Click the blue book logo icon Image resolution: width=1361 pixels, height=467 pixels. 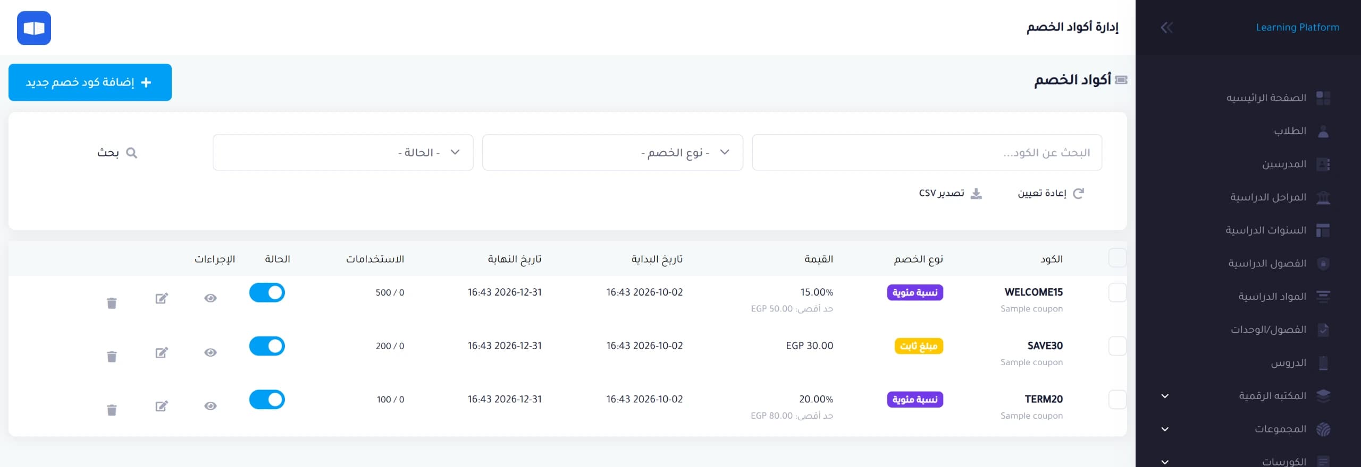tap(34, 28)
